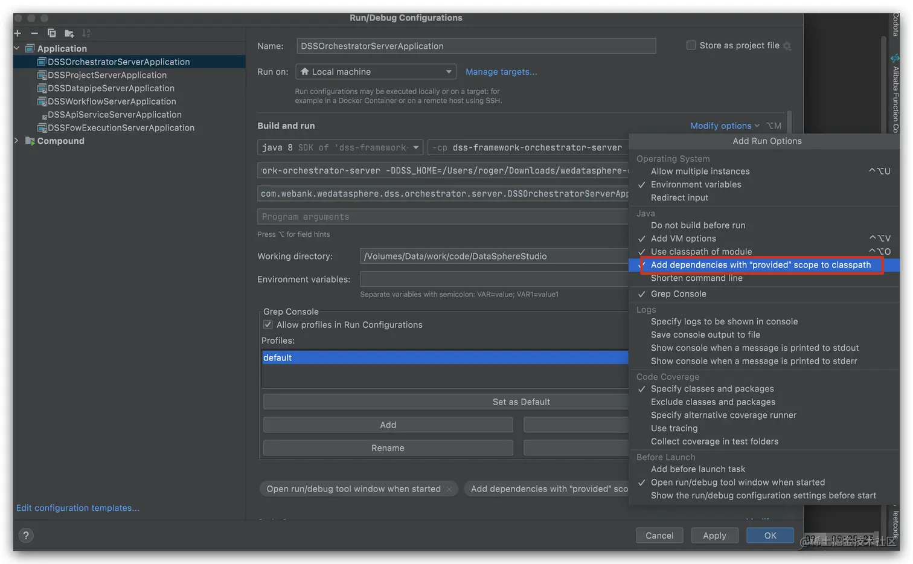913x564 pixels.
Task: Open Edit configuration templates link
Action: [78, 508]
